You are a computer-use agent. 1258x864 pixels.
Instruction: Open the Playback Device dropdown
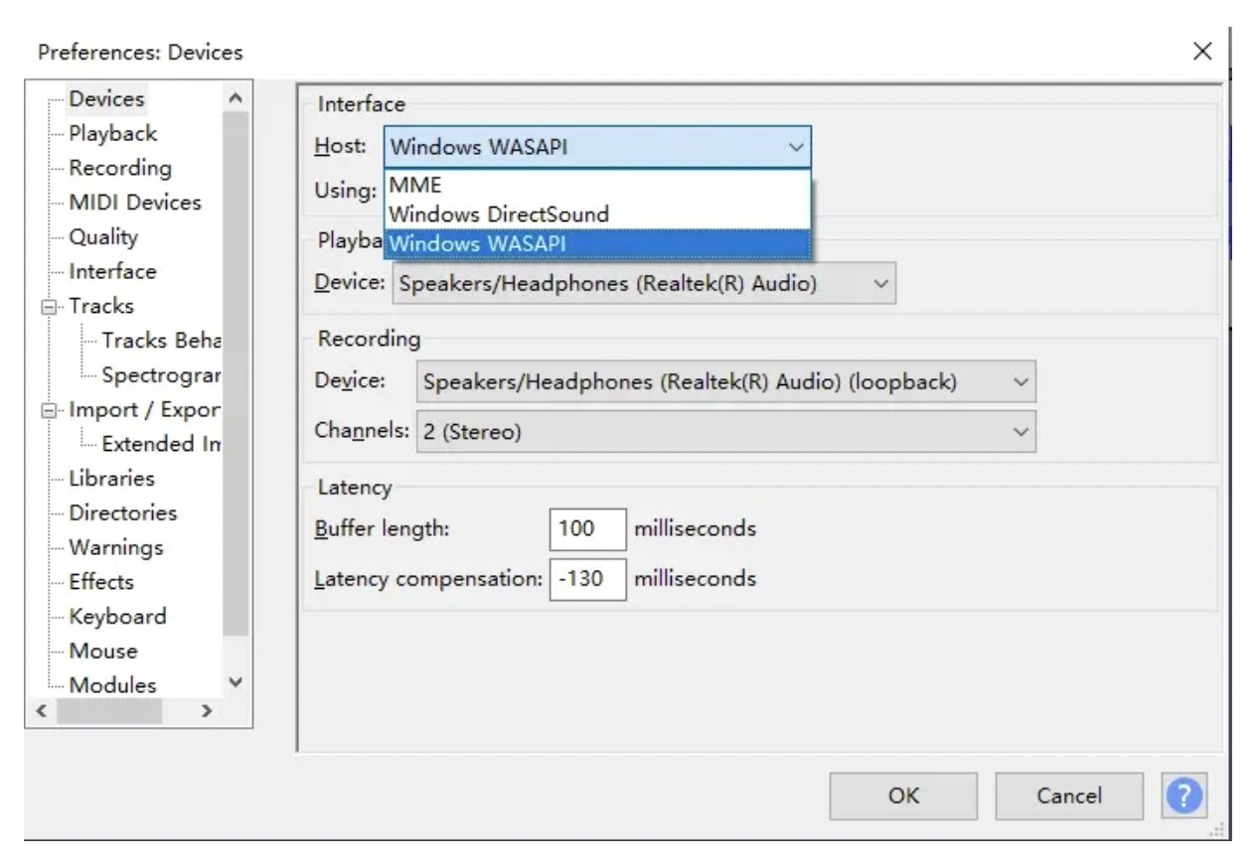coord(644,283)
